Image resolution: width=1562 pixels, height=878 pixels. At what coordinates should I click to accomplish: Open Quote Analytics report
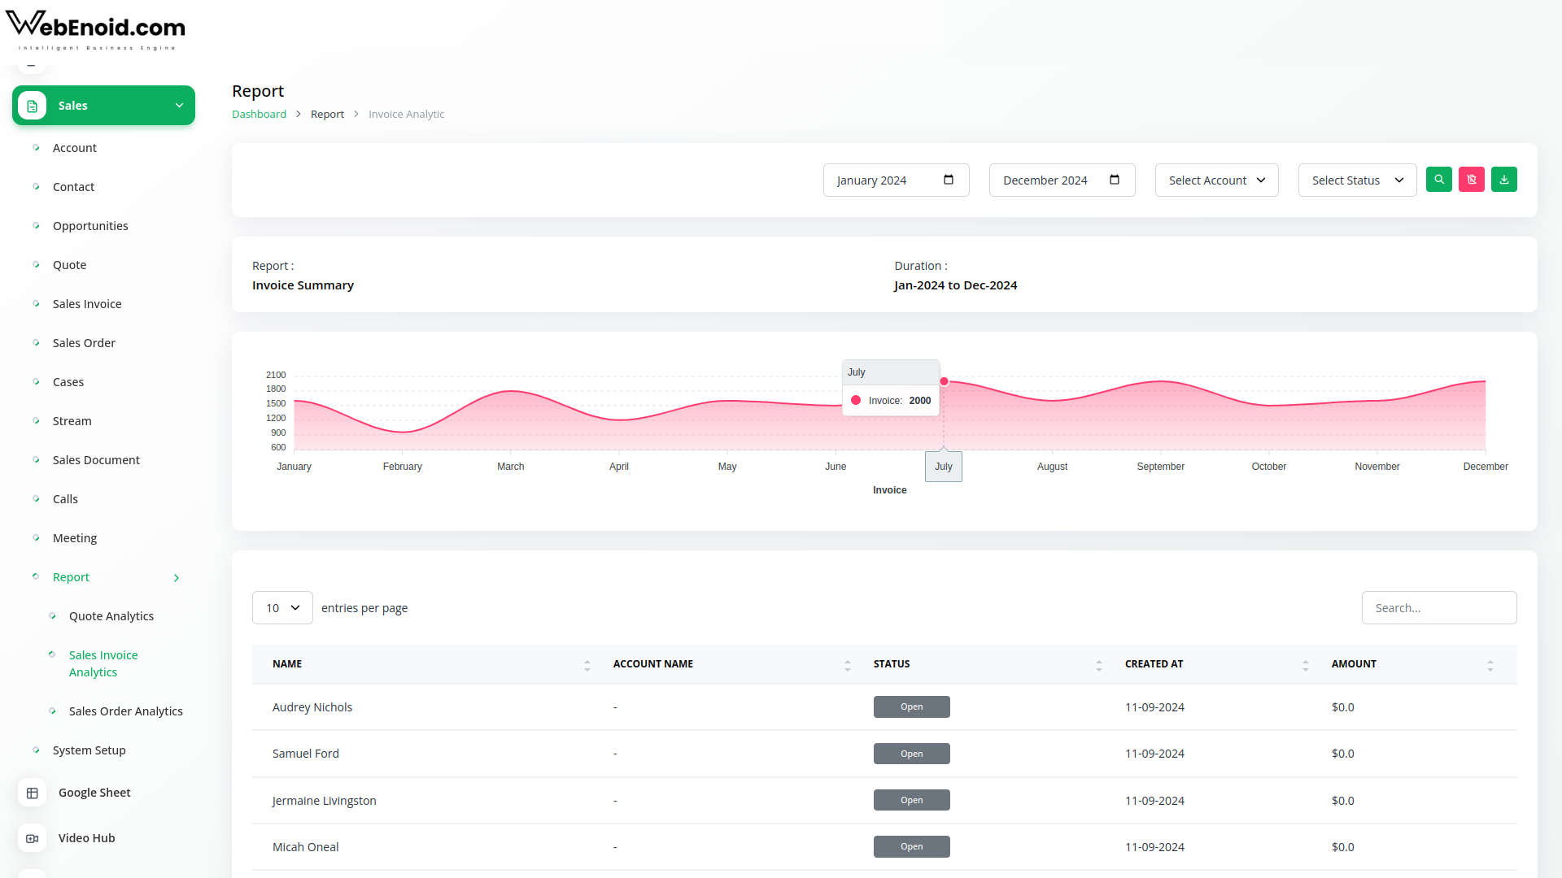tap(111, 616)
